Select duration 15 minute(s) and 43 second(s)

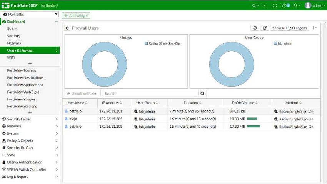[193, 127]
